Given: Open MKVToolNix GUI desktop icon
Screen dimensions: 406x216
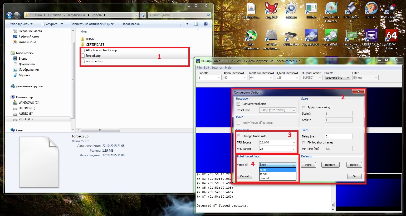Looking at the screenshot, I should 392,12.
